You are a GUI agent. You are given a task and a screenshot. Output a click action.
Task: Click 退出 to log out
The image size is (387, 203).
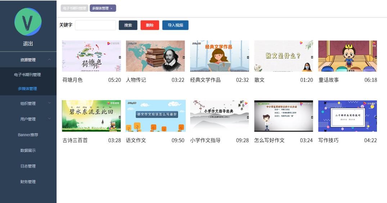point(28,44)
